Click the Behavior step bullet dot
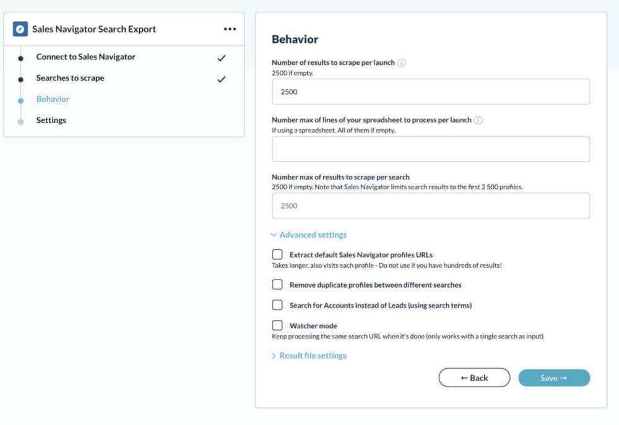 [x=21, y=101]
